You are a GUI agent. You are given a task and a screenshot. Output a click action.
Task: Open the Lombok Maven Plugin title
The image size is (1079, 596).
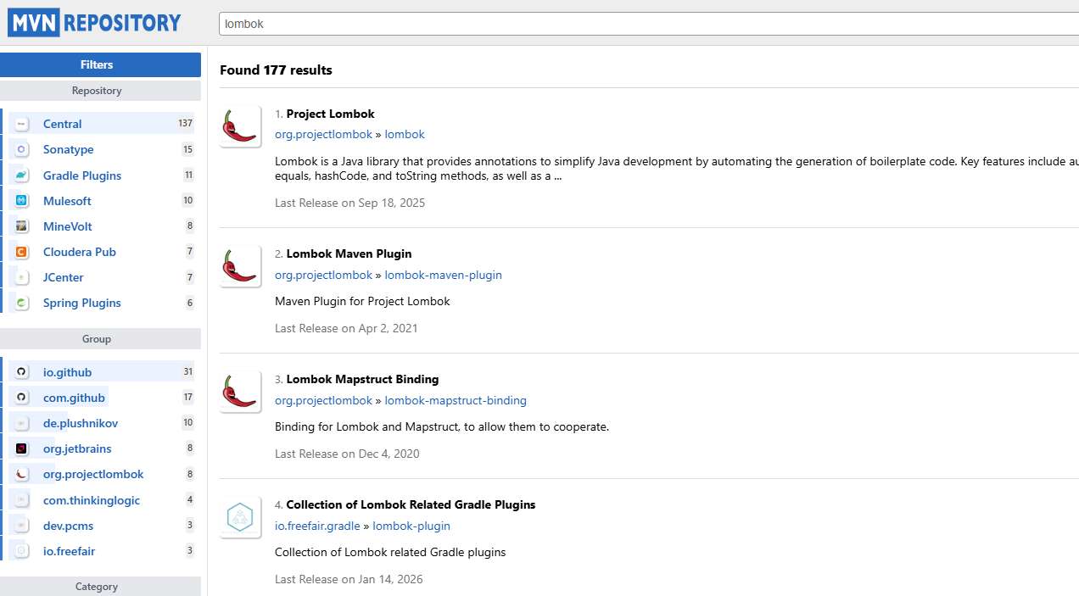pos(349,253)
